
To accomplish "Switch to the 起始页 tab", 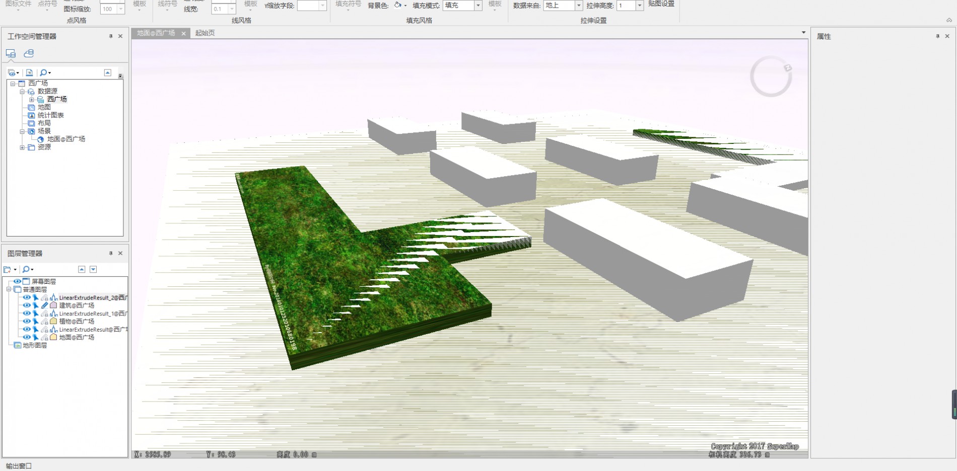I will 205,33.
